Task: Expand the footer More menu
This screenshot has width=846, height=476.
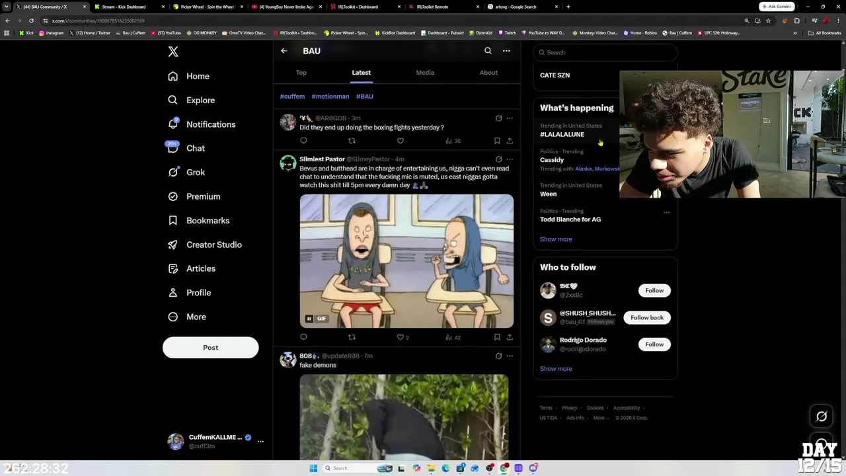Action: click(x=601, y=418)
